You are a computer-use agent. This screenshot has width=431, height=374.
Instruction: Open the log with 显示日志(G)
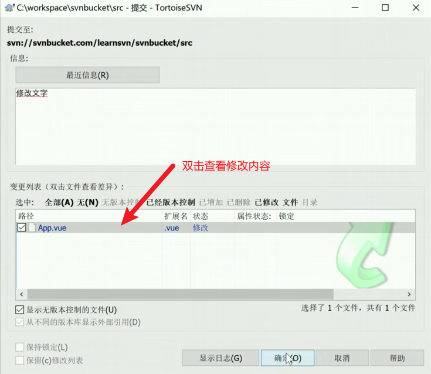point(220,358)
